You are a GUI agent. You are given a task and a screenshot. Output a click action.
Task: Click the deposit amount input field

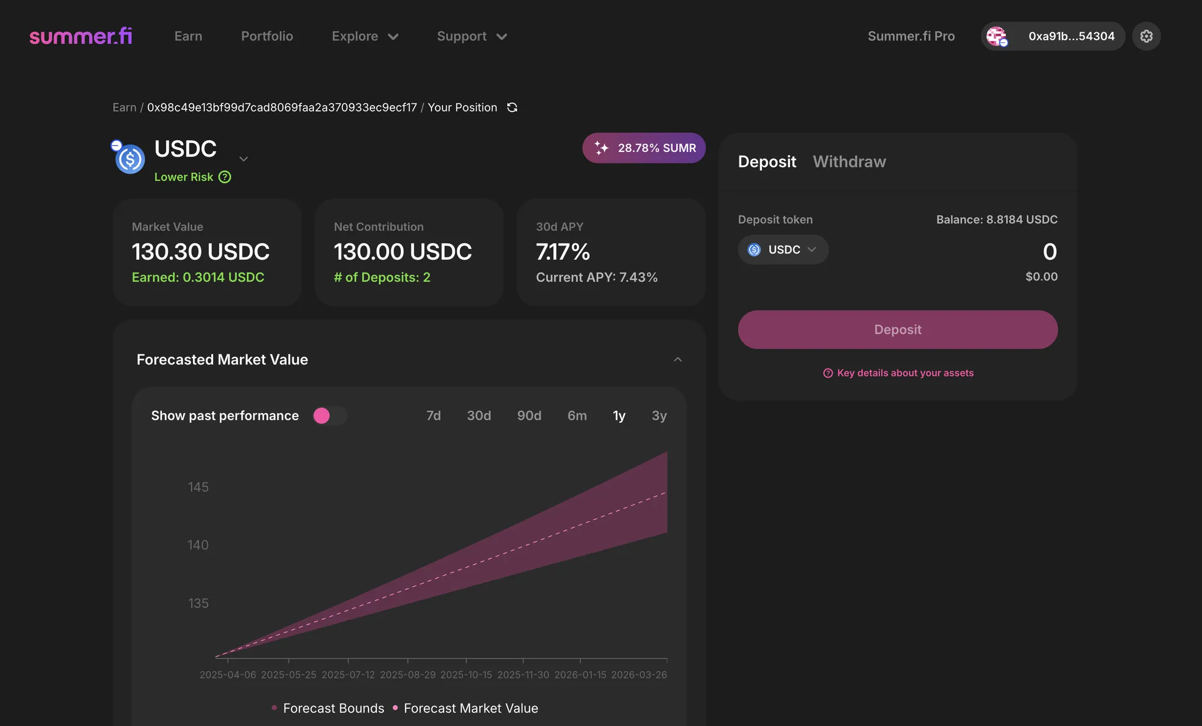(998, 252)
